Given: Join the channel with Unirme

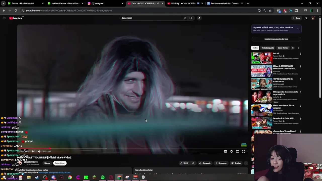Looking at the screenshot, I should click(47, 163).
